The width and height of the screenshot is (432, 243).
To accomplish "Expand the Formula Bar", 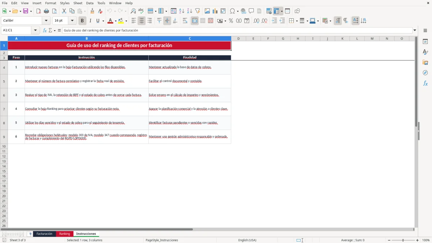I will [x=415, y=31].
